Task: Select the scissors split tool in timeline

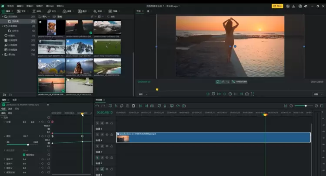Action: point(116,106)
